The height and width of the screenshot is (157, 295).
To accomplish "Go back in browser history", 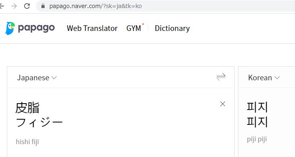I will [2, 6].
